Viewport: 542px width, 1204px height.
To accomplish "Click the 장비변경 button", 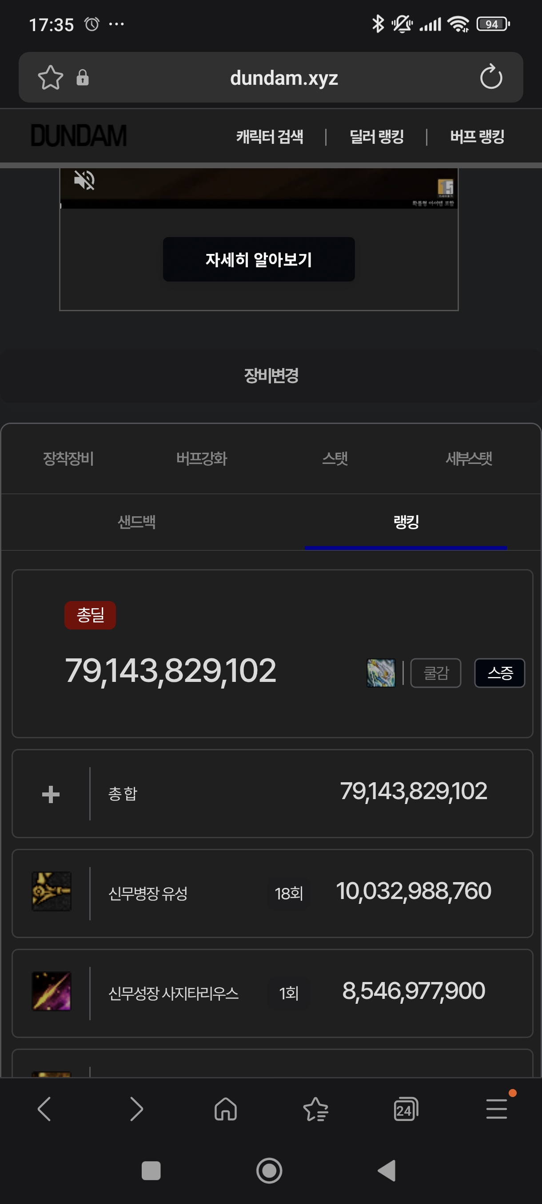I will [271, 376].
